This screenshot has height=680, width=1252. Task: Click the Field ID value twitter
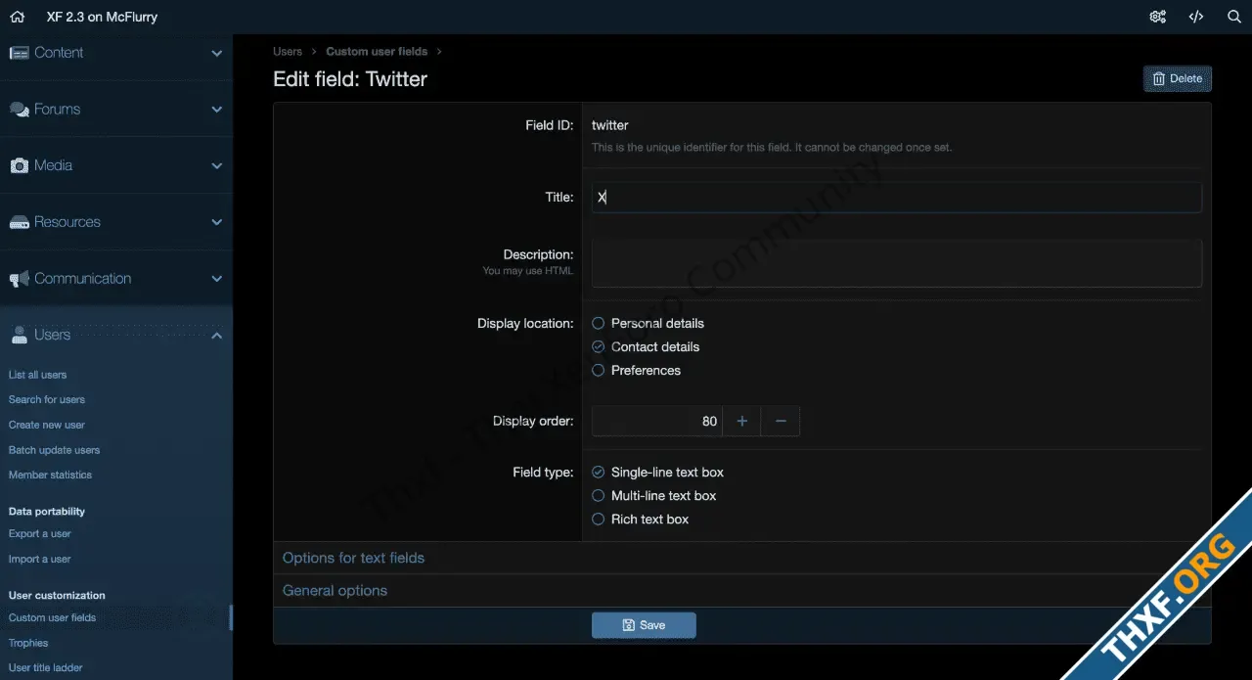610,125
